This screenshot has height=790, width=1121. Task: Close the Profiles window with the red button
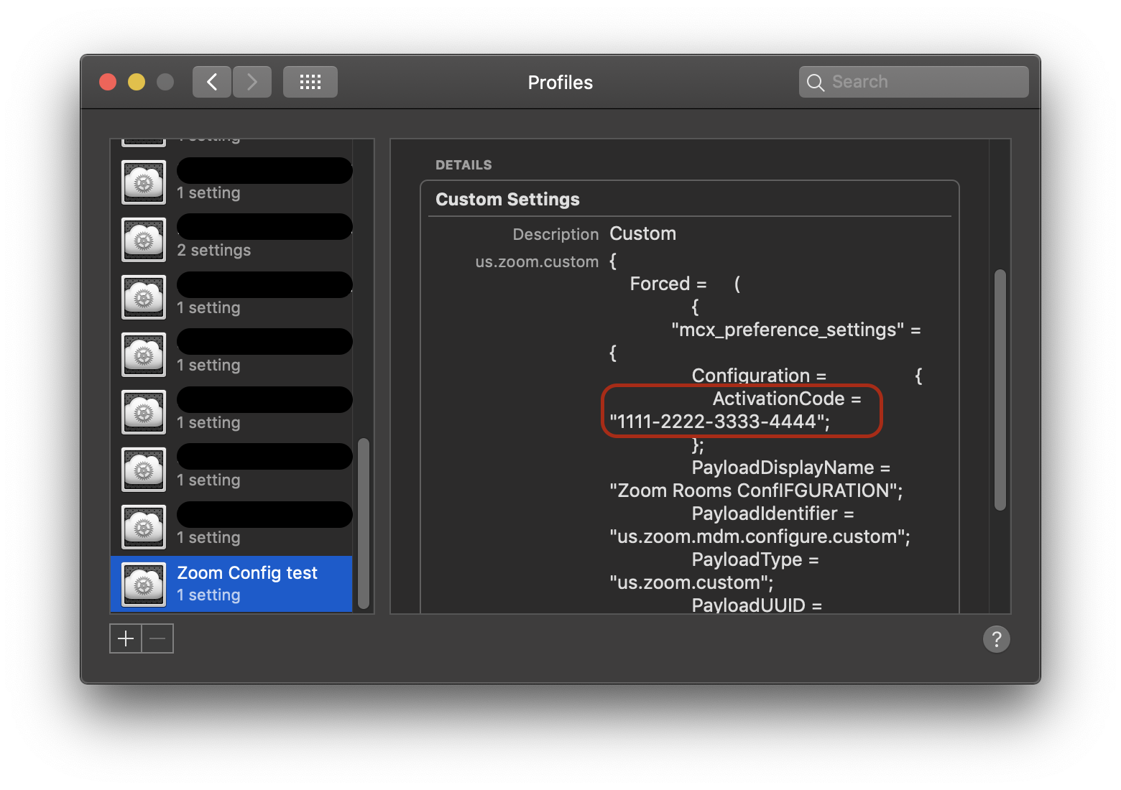[108, 82]
